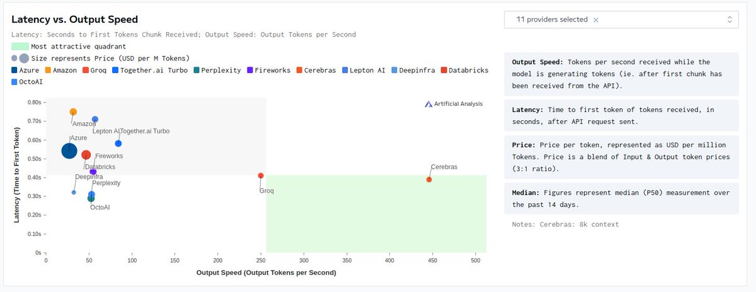Click the size represents price legend circles

pyautogui.click(x=21, y=58)
